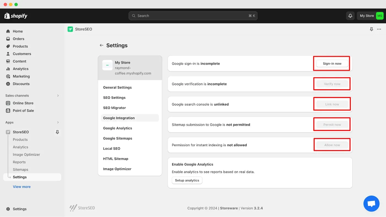The width and height of the screenshot is (386, 217).
Task: Click the Content icon
Action: (8, 61)
